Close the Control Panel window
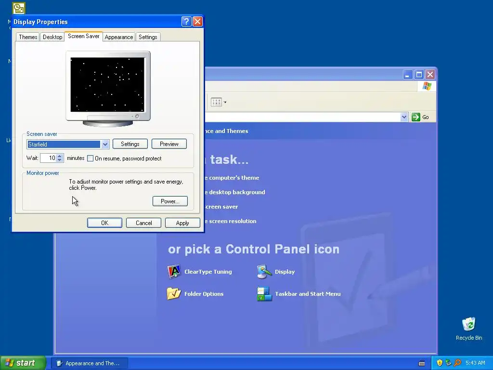 430,75
